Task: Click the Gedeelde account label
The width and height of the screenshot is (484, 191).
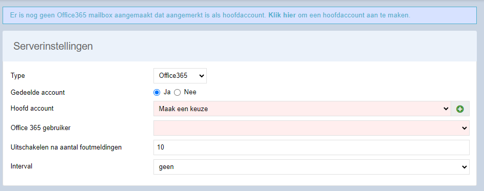Action: [37, 92]
